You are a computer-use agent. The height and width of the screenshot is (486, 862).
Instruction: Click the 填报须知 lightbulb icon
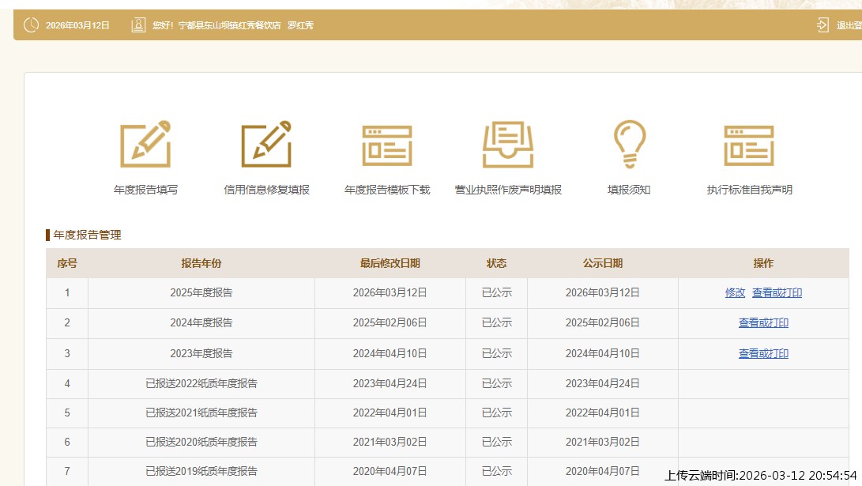629,145
